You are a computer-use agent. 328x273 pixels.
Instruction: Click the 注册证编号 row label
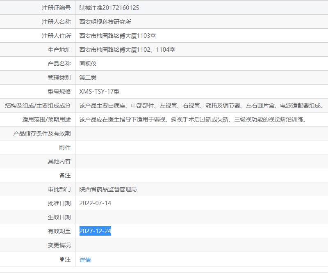(x=56, y=8)
